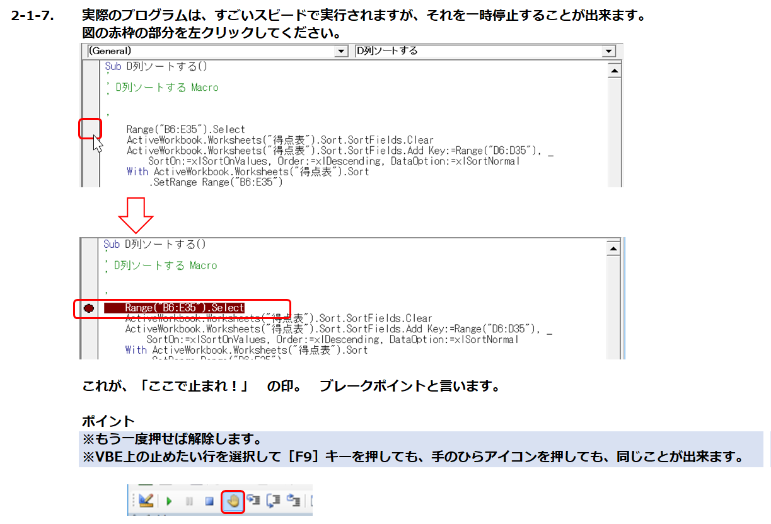Click comment 'D列ソートする Macro' in upper code window
The width and height of the screenshot is (771, 524).
[166, 88]
